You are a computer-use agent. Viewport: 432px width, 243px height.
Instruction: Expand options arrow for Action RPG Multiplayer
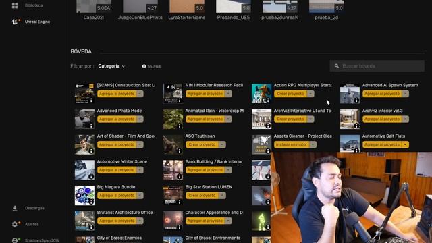tap(310, 94)
